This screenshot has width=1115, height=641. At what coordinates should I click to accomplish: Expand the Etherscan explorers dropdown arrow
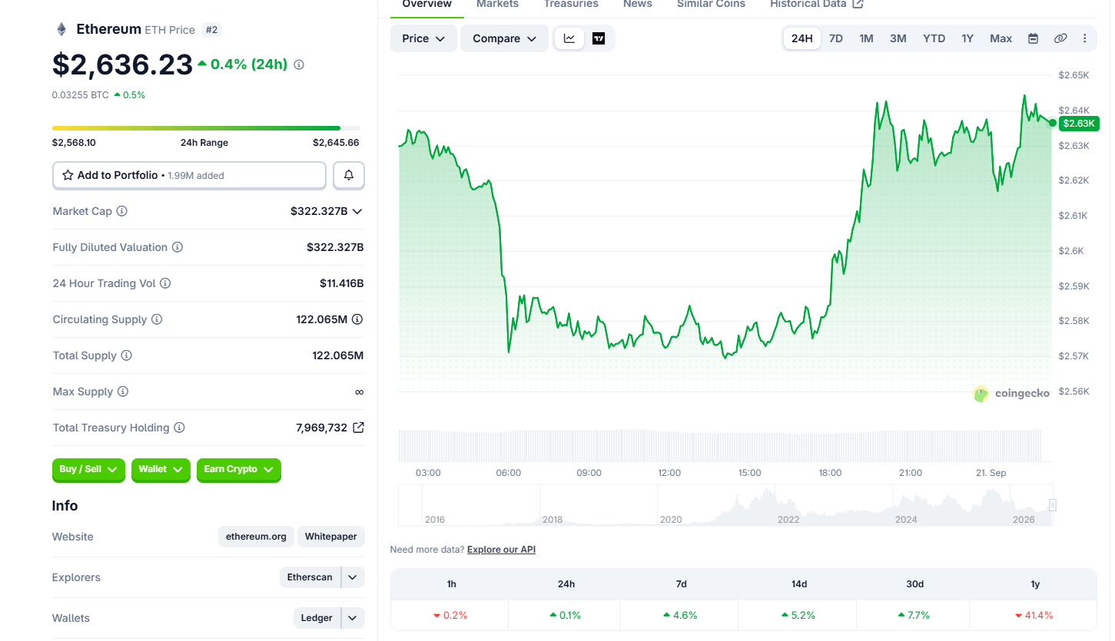click(353, 577)
